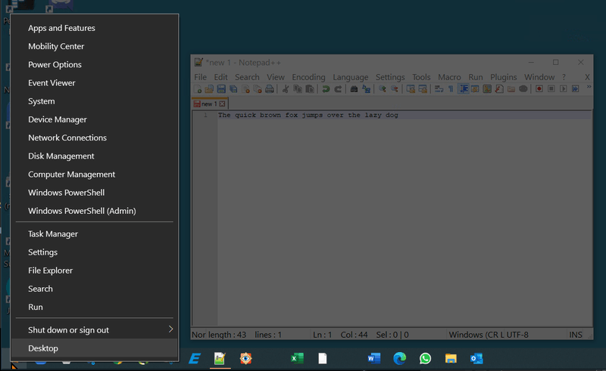Toggle Show All Characters pilcrow icon
The width and height of the screenshot is (606, 371).
451,89
